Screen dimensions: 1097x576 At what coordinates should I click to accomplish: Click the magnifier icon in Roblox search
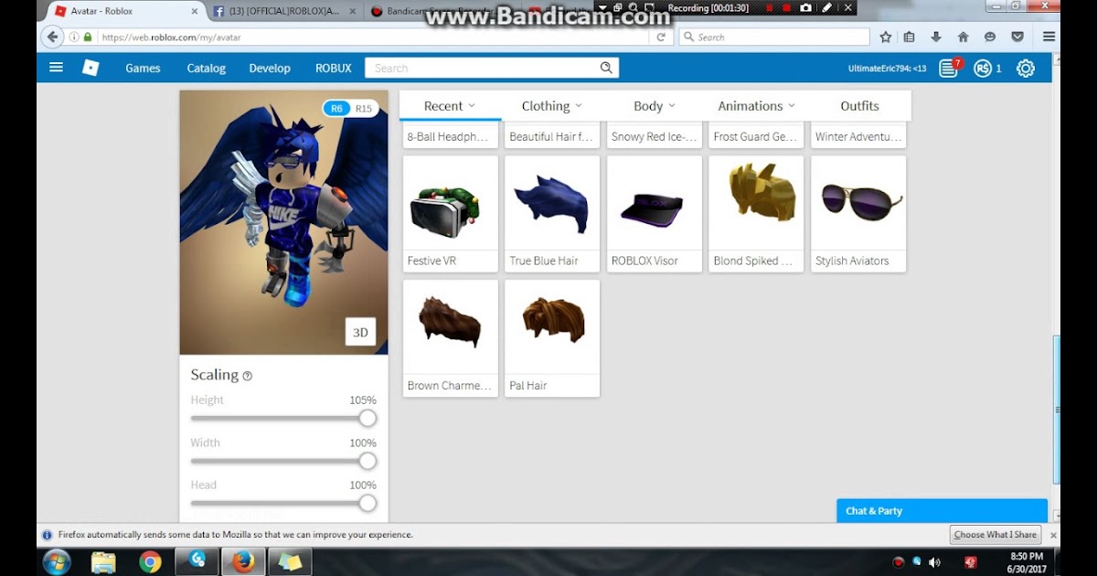tap(606, 68)
